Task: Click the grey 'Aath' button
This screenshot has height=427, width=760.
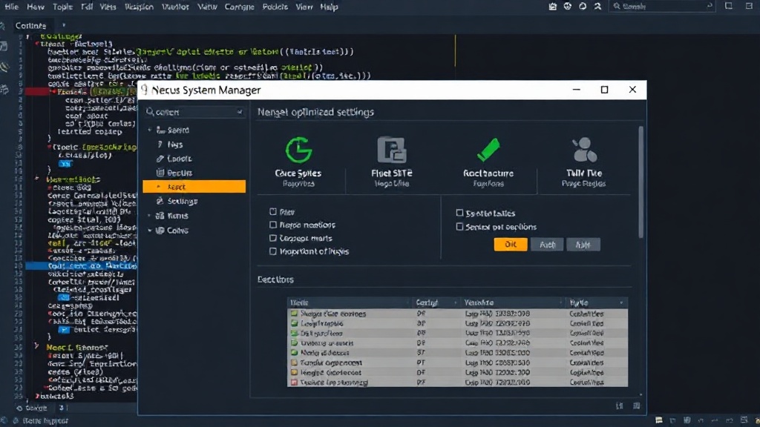Action: click(x=547, y=245)
